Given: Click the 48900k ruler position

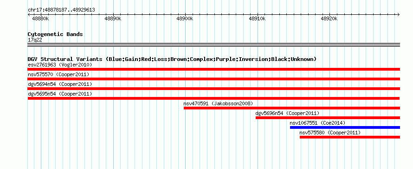Looking at the screenshot, I should (x=185, y=18).
